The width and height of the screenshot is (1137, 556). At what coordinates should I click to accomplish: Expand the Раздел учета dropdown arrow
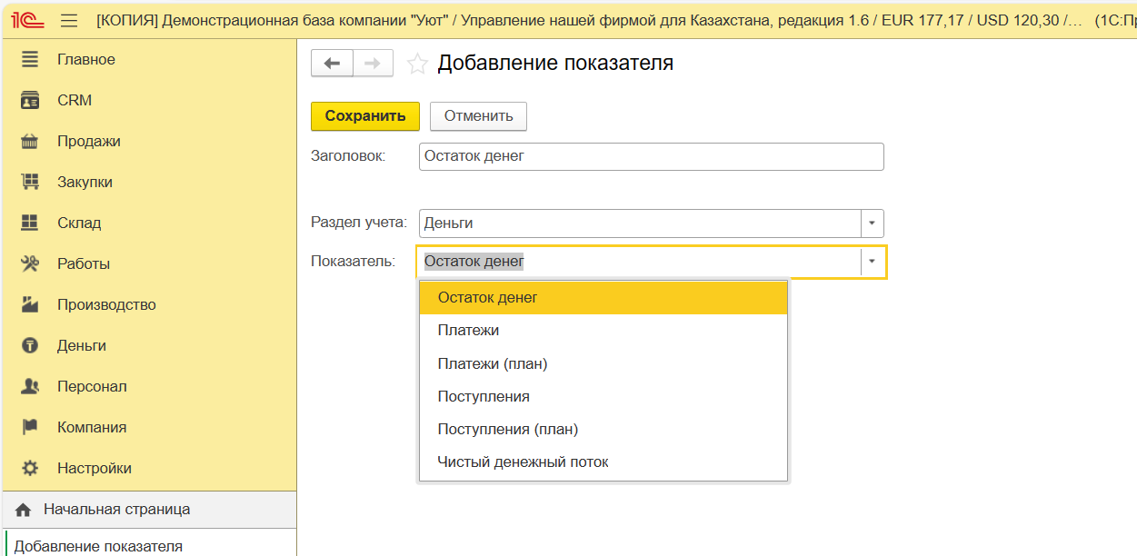pyautogui.click(x=872, y=223)
